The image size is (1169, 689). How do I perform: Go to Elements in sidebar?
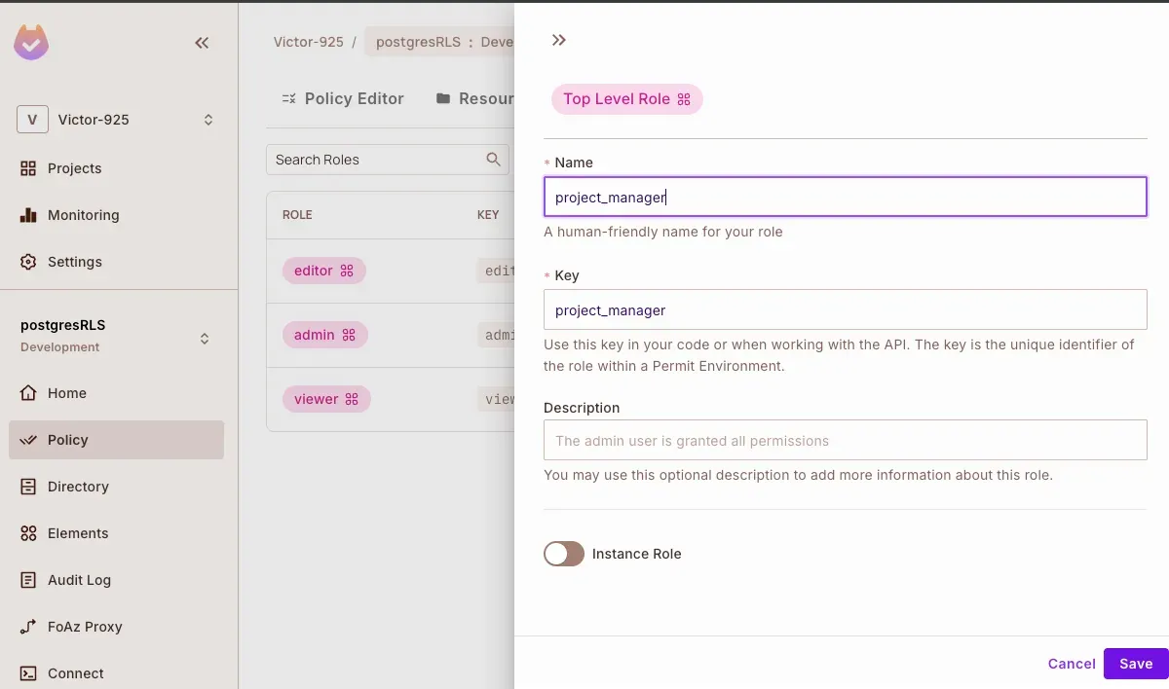78,533
